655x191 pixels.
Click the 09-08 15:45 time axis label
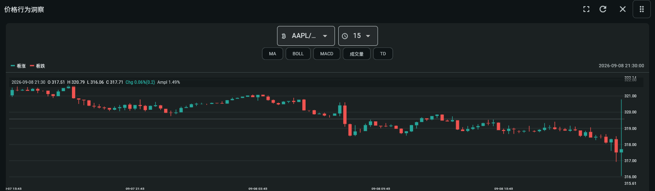pos(504,189)
